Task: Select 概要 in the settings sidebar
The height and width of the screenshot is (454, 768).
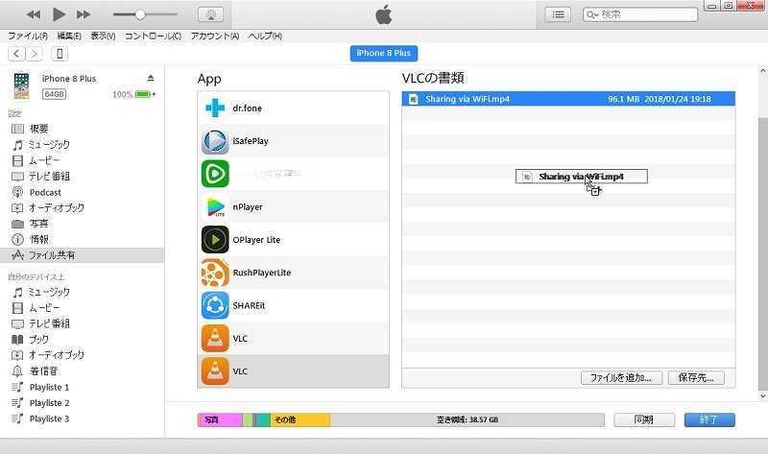Action: (83, 129)
